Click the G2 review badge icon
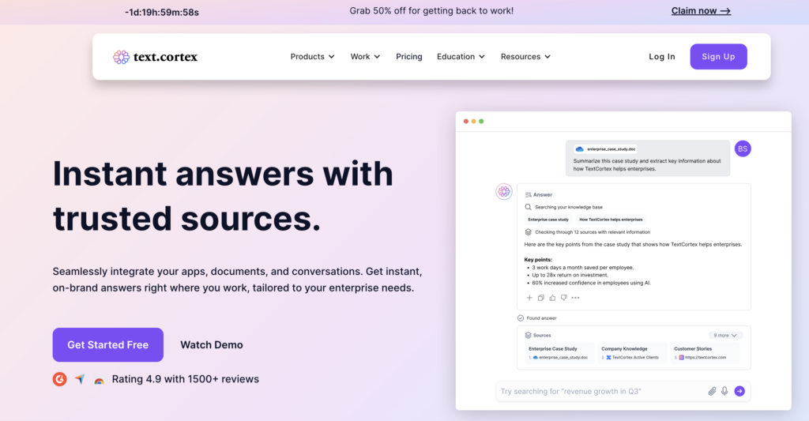 point(60,379)
